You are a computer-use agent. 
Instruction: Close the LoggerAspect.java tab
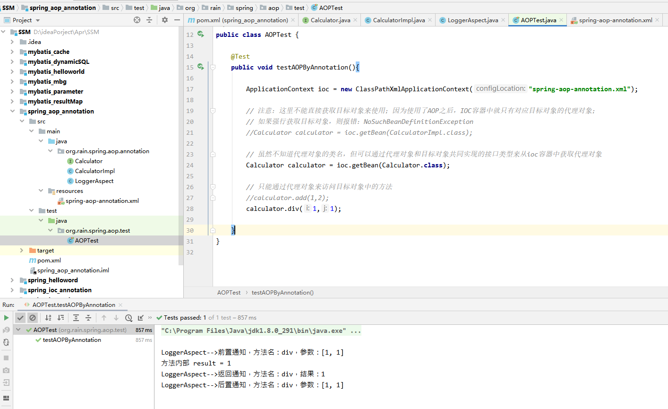(503, 20)
